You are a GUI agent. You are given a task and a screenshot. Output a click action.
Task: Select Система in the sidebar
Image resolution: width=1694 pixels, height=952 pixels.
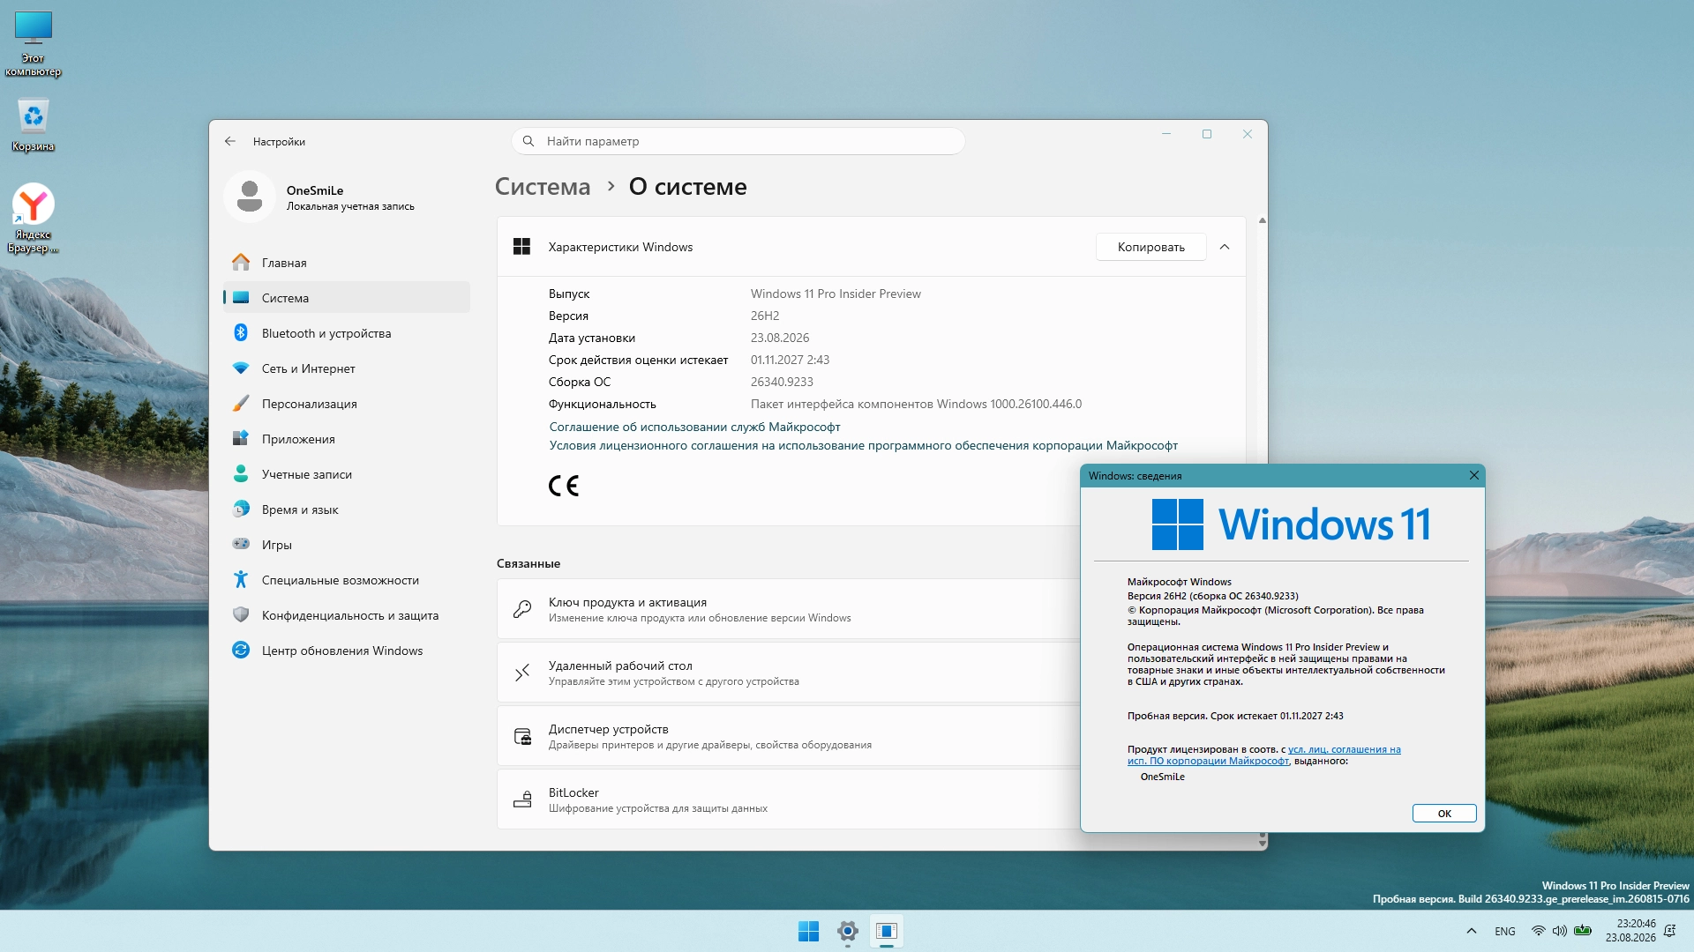tap(347, 298)
